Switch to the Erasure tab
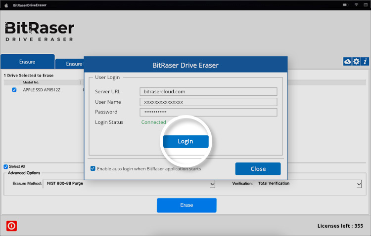 (27, 62)
